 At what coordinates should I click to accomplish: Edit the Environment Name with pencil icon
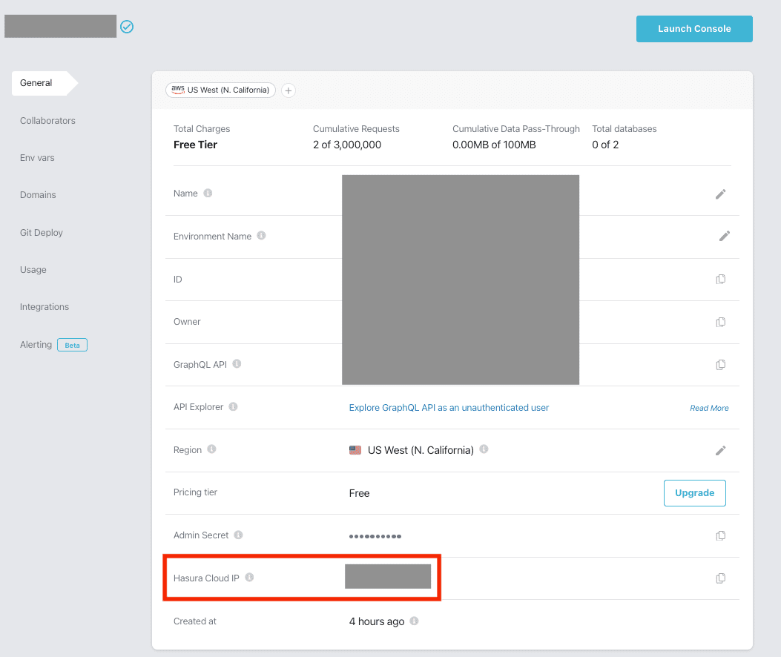724,237
